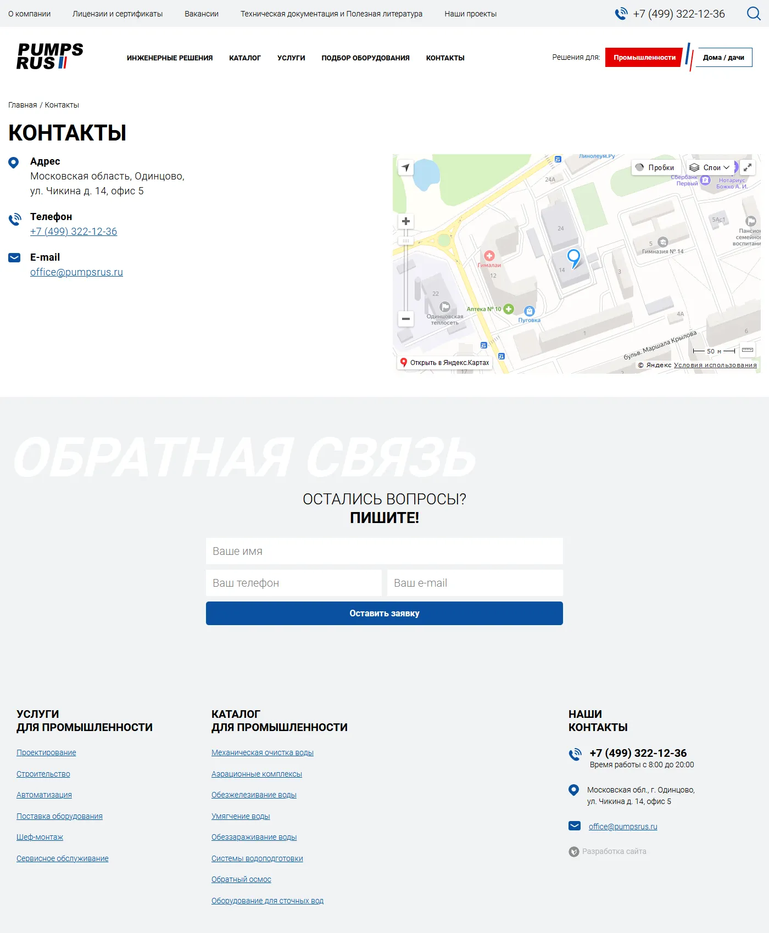This screenshot has height=933, width=769.
Task: Click the map ruler measurement tool
Action: [x=747, y=350]
